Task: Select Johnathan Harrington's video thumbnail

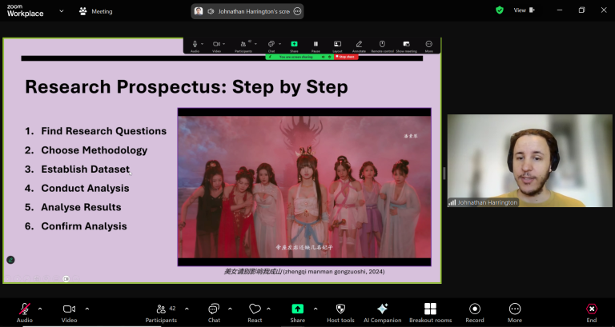Action: (x=529, y=161)
